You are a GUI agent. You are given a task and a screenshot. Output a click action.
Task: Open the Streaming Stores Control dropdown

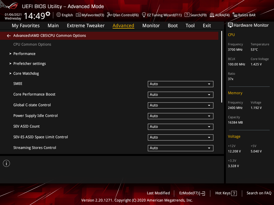point(181,148)
